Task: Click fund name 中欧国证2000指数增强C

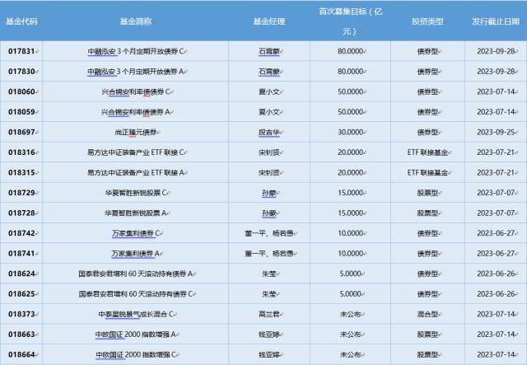Action: click(x=136, y=354)
